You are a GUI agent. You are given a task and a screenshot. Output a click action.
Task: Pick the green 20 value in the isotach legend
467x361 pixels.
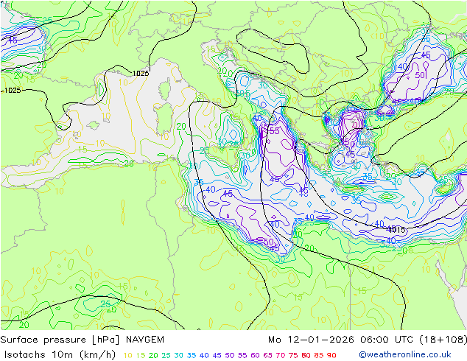[153, 355]
